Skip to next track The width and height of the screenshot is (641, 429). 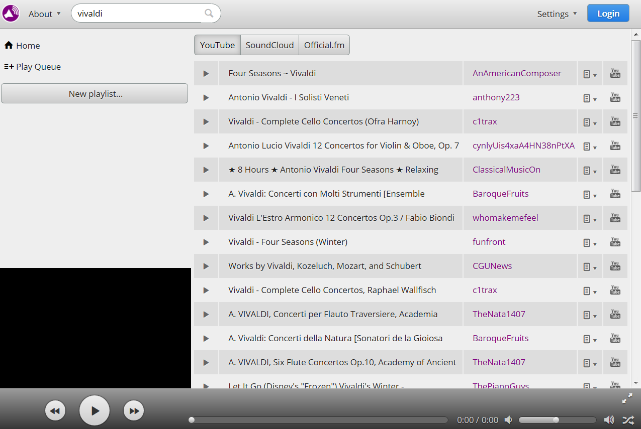tap(134, 411)
